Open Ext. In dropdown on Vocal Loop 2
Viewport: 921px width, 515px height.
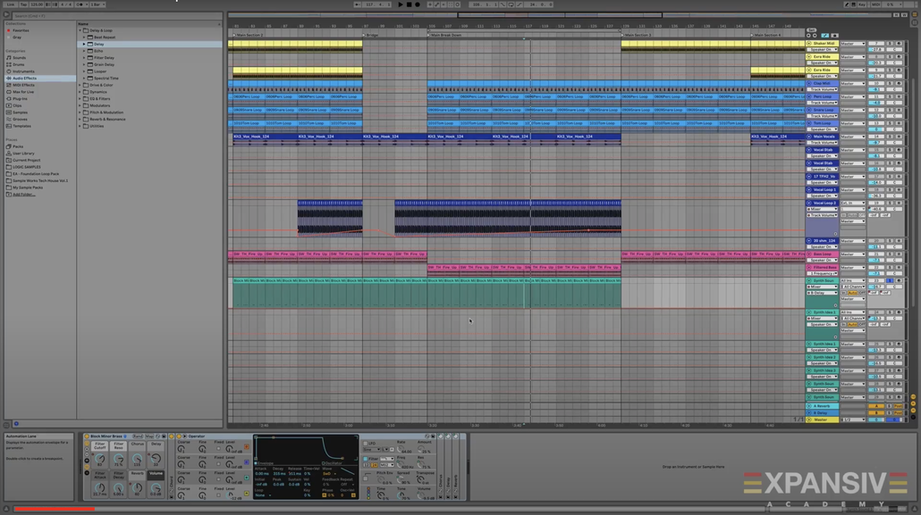coord(852,203)
